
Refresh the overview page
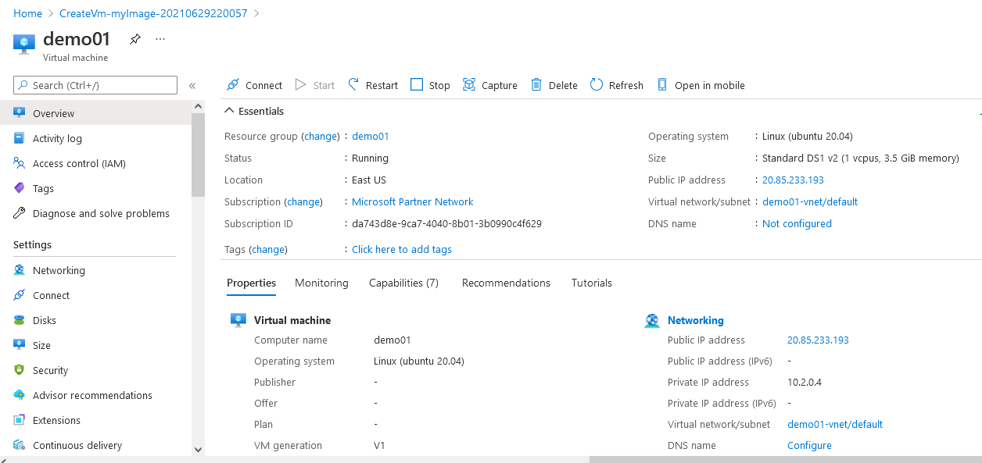pyautogui.click(x=616, y=85)
